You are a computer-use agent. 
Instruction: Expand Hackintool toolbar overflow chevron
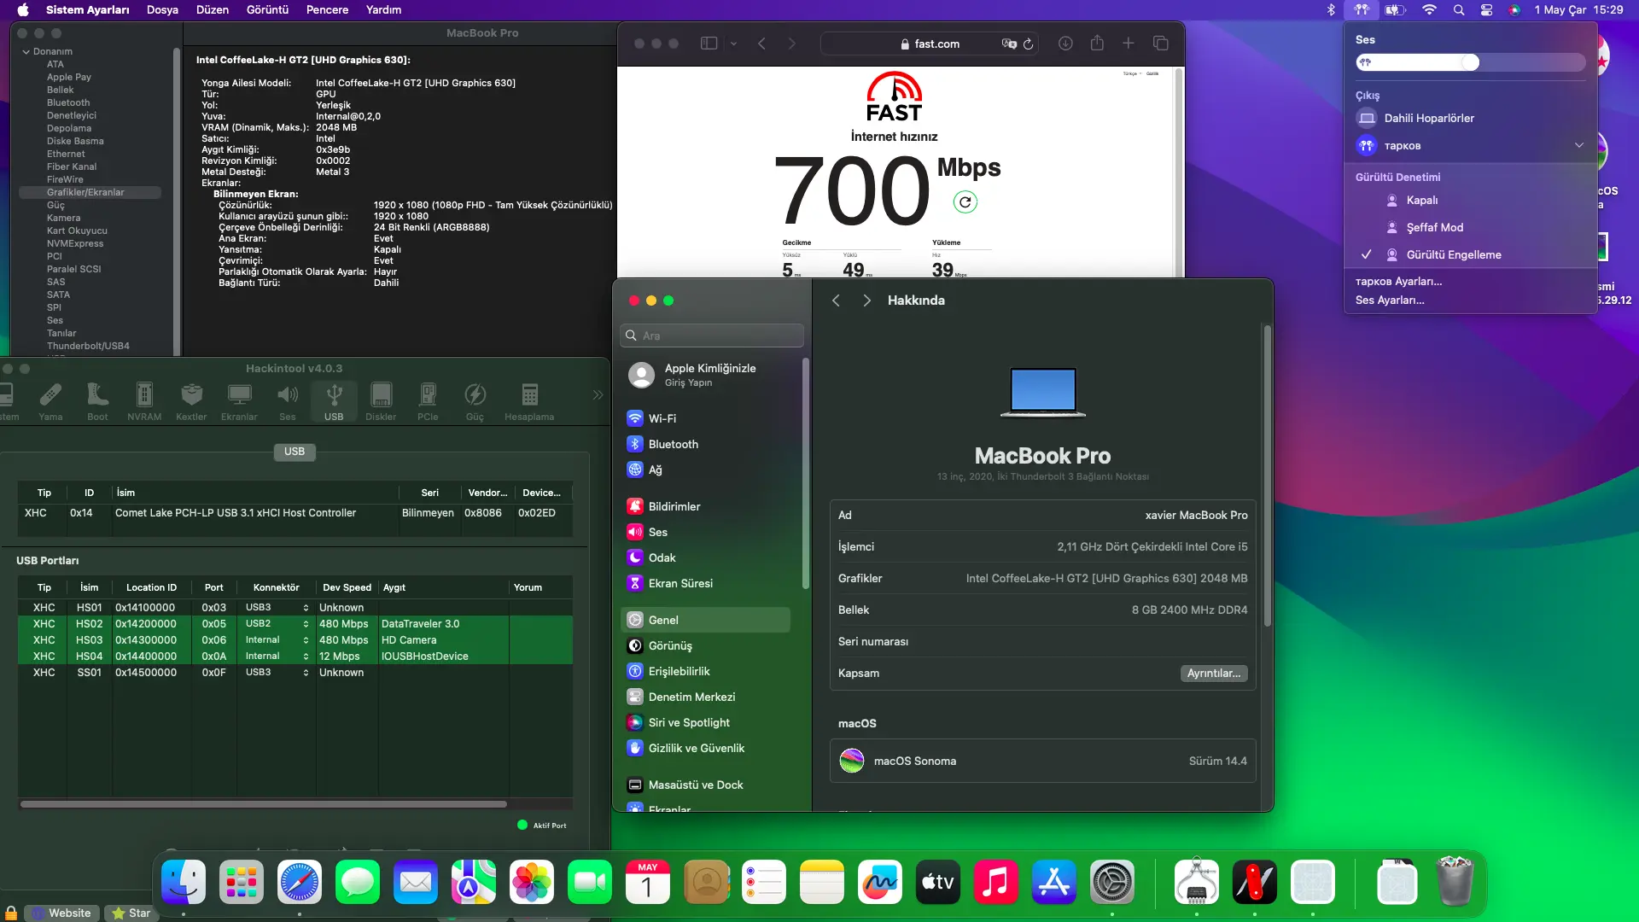click(x=598, y=394)
